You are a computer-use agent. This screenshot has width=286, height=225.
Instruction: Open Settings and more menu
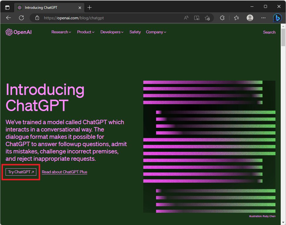click(x=263, y=18)
